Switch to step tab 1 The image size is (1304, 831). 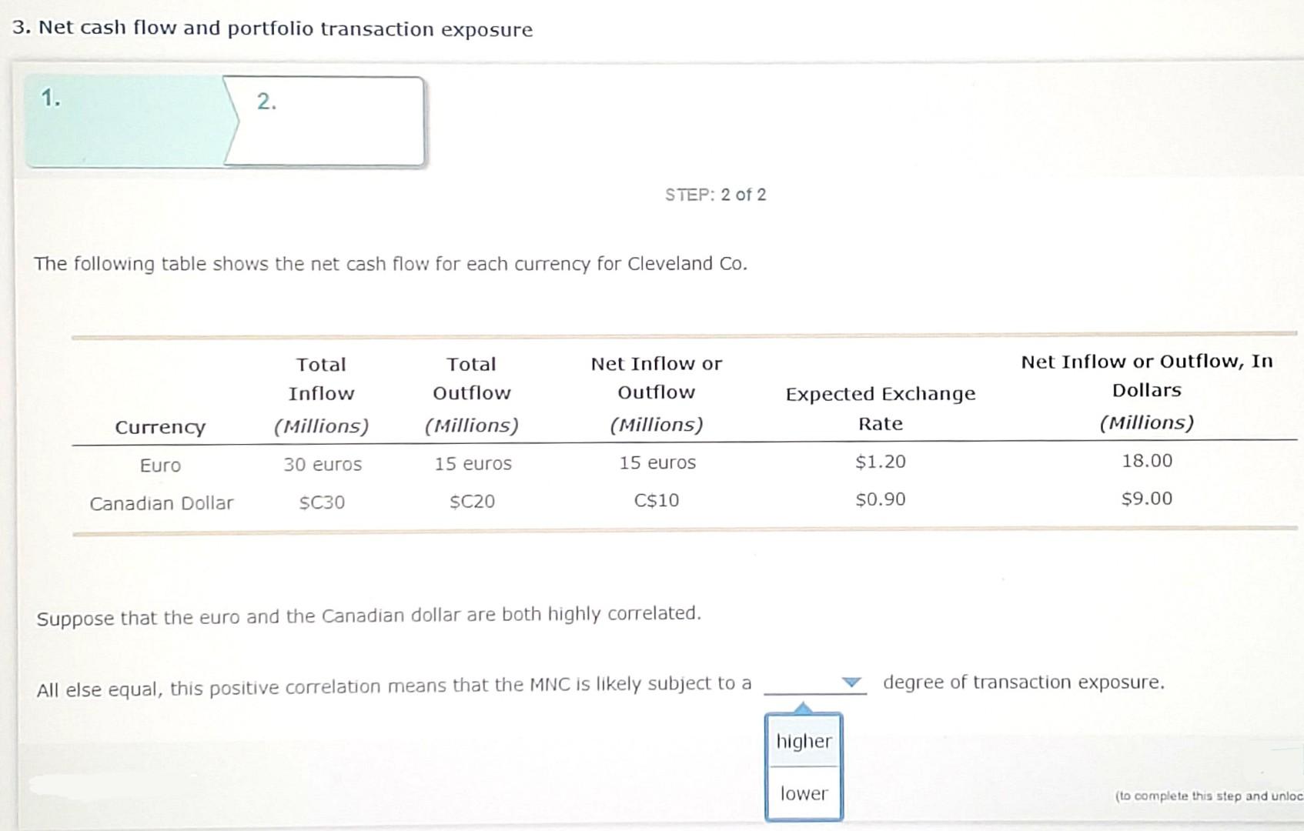[115, 119]
